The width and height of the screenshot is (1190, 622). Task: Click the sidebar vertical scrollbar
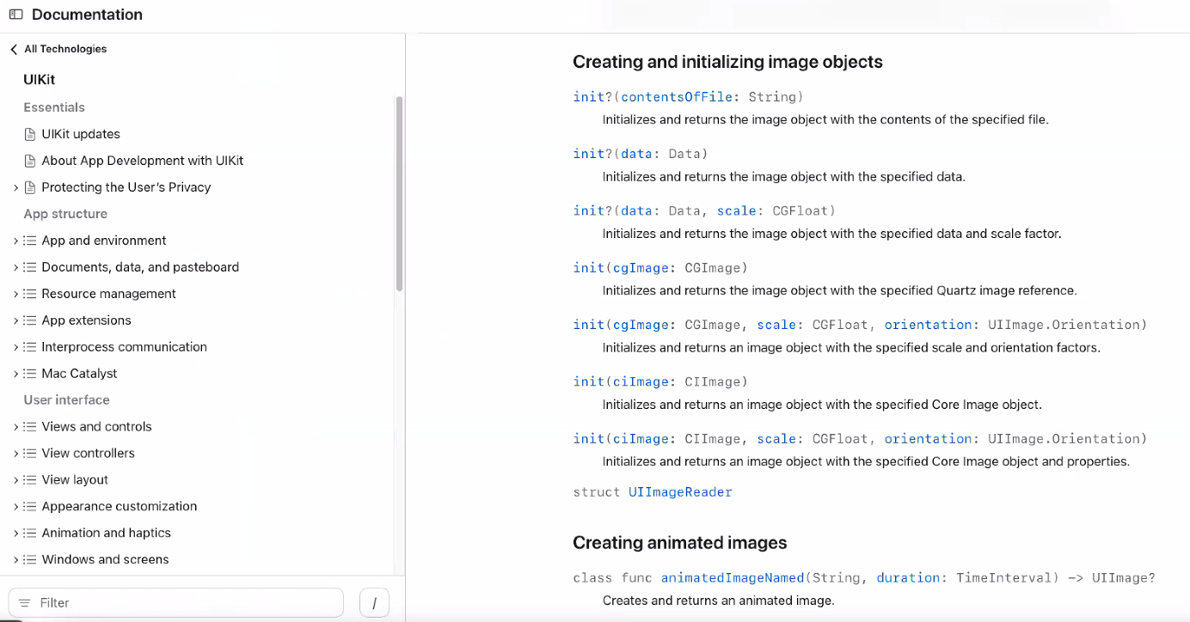point(399,194)
